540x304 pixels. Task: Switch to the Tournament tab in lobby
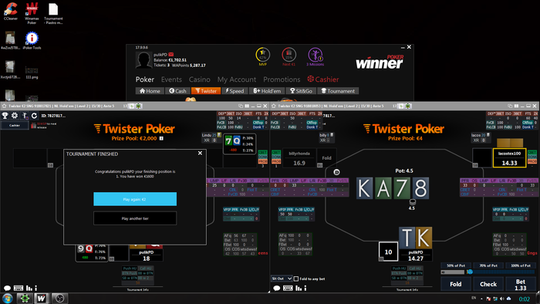tap(338, 91)
